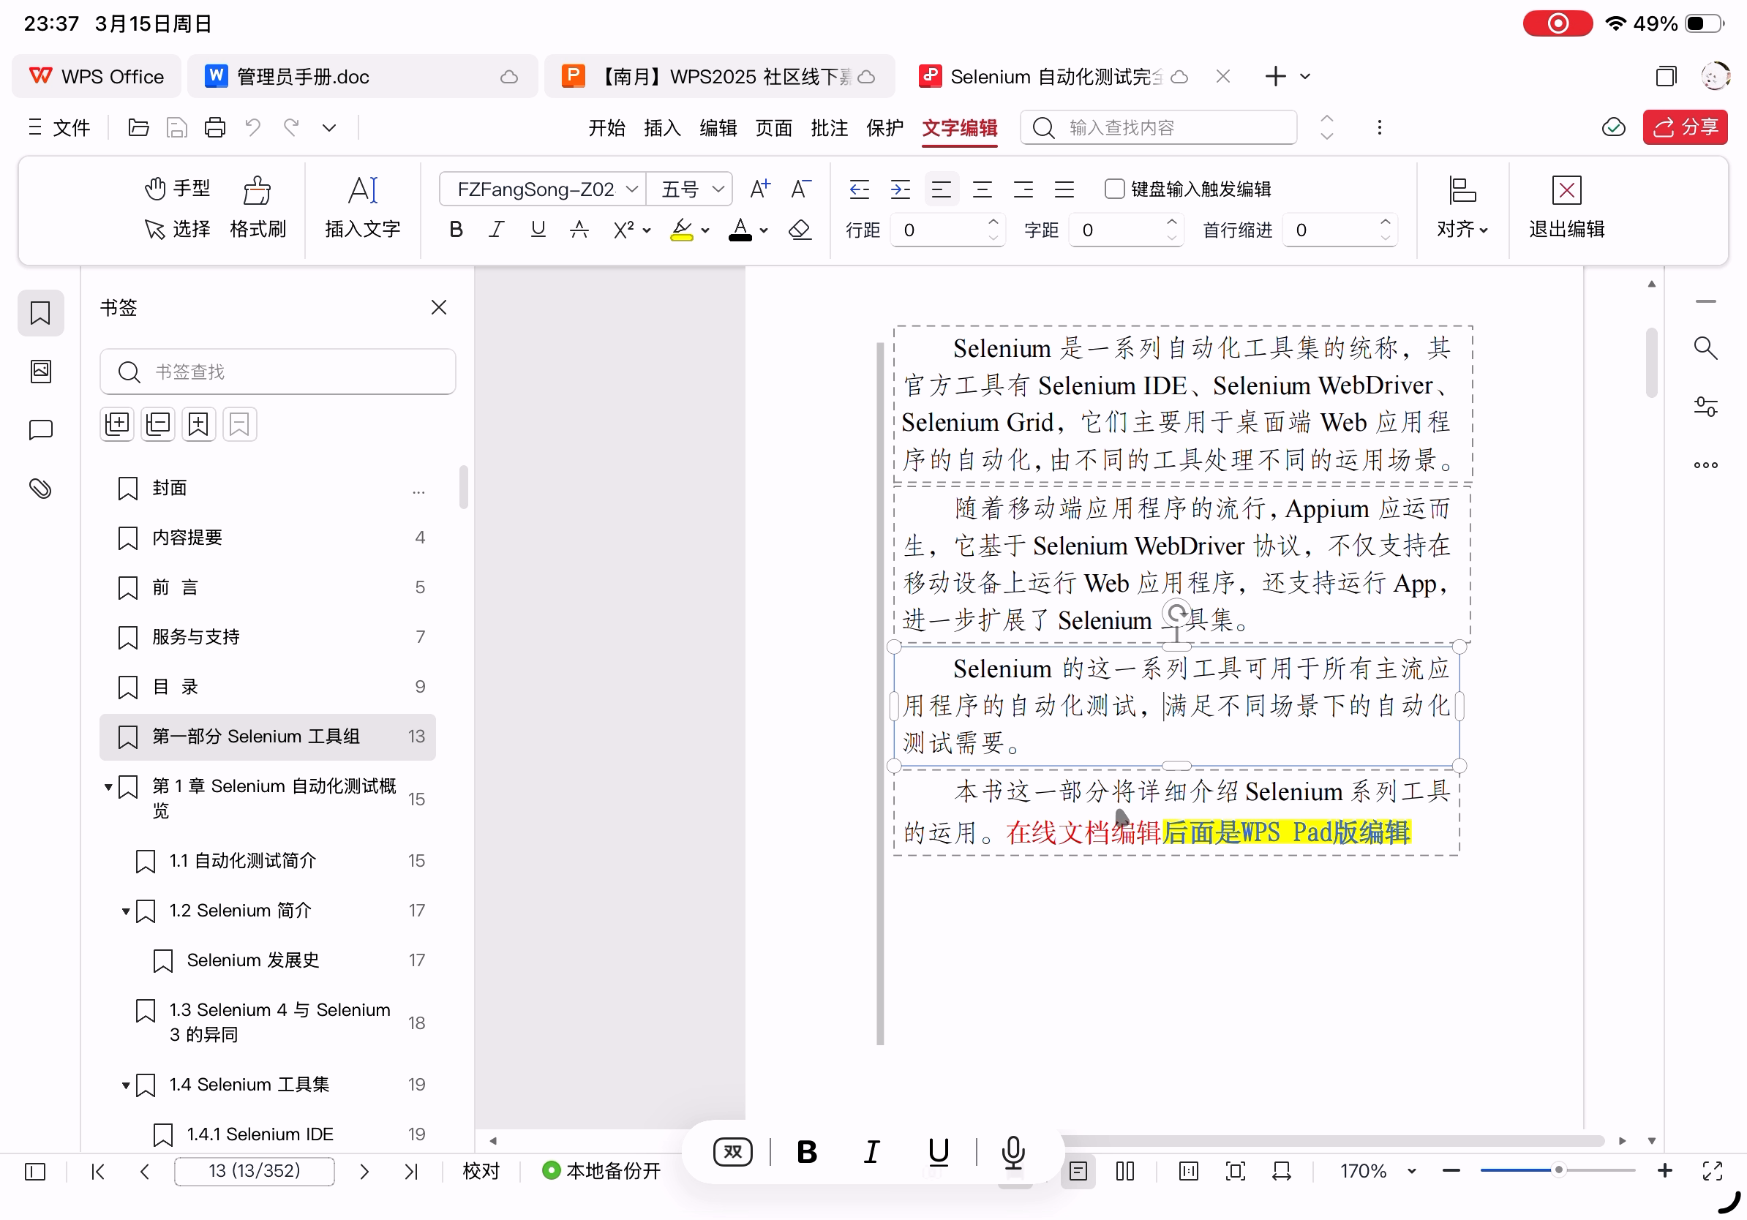The height and width of the screenshot is (1220, 1747).
Task: Click the print icon in top toolbar
Action: (214, 127)
